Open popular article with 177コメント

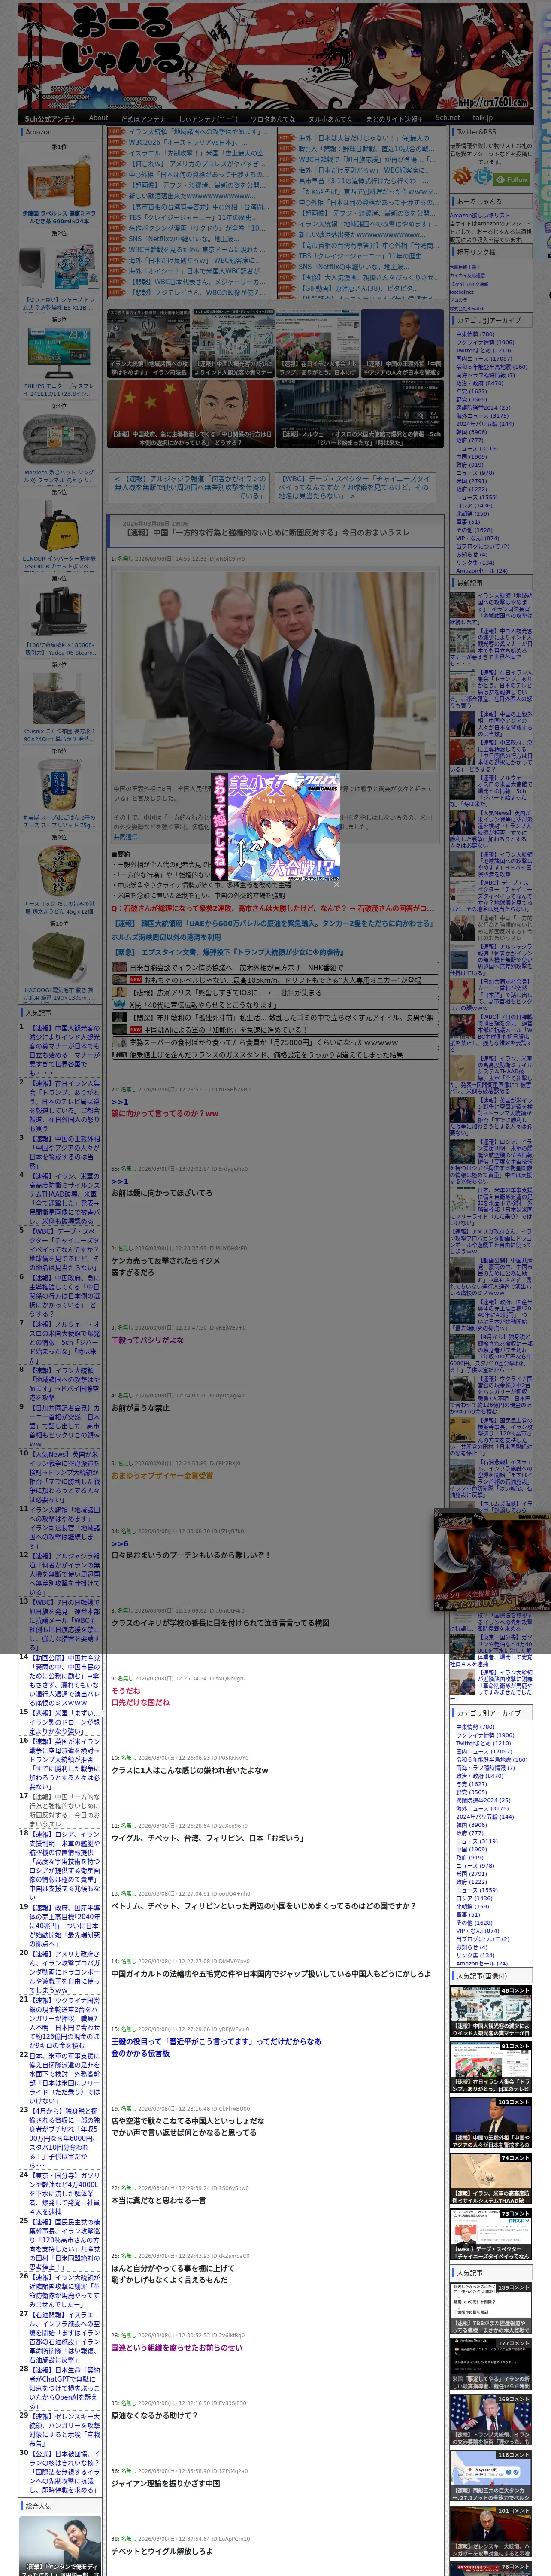(490, 2364)
